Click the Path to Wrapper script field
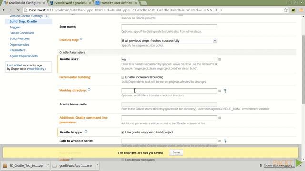Image resolution: width=305 pixels, height=171 pixels. tap(169, 141)
